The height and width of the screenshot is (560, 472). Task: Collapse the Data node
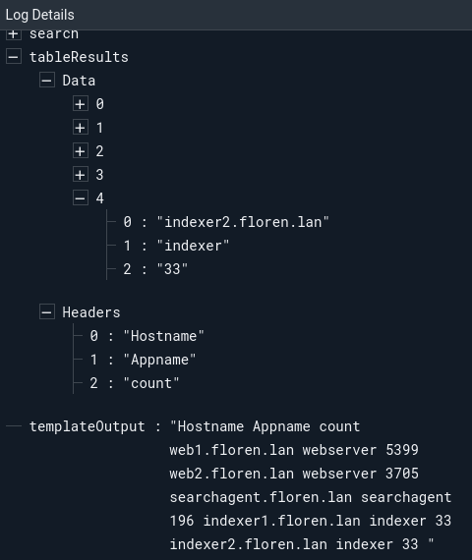[47, 81]
